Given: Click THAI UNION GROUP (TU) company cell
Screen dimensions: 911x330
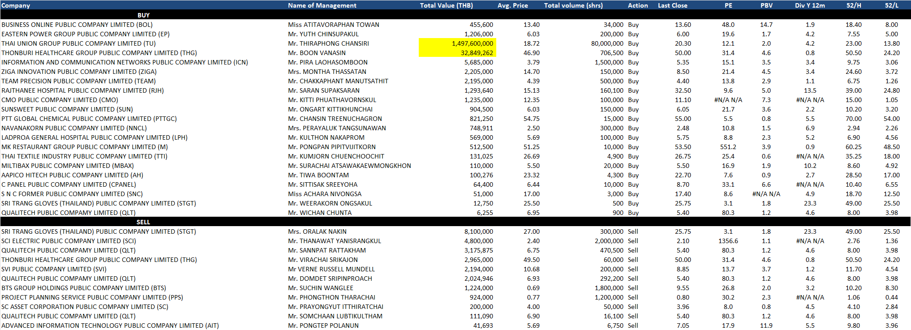Looking at the screenshot, I should [78, 43].
